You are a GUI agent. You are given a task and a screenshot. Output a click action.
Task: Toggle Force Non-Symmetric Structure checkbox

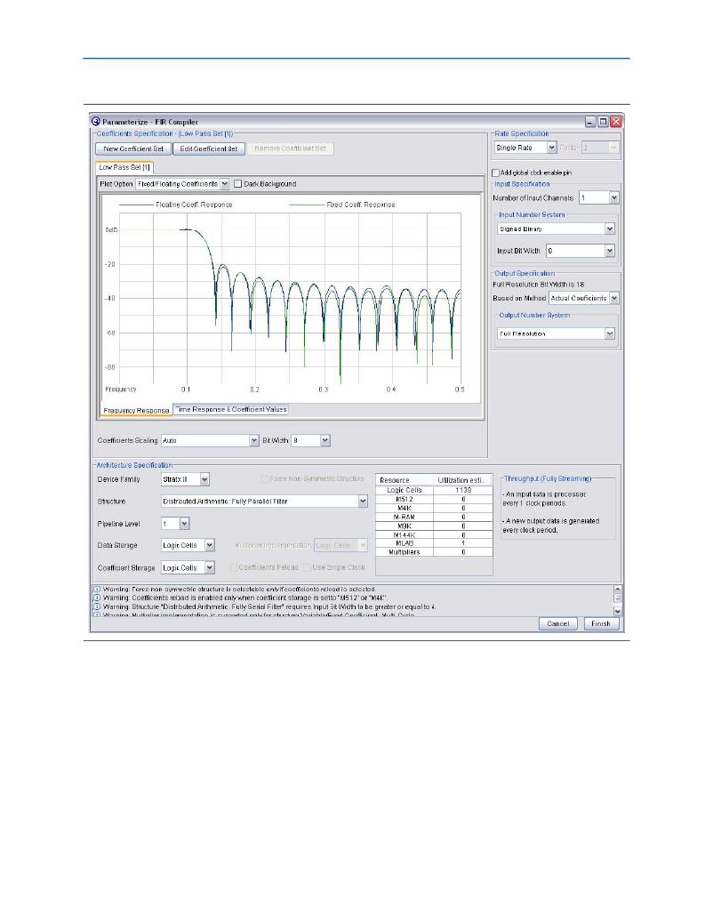(265, 479)
